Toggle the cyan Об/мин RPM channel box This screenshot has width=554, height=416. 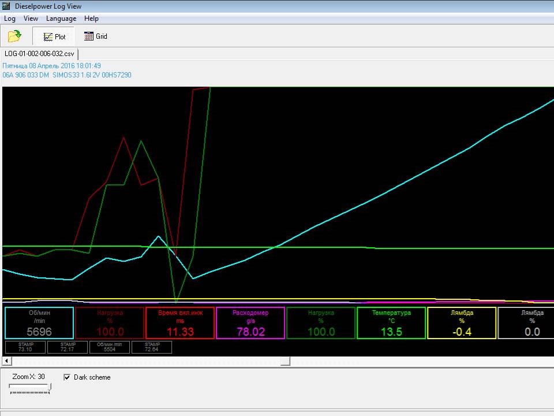(x=39, y=322)
